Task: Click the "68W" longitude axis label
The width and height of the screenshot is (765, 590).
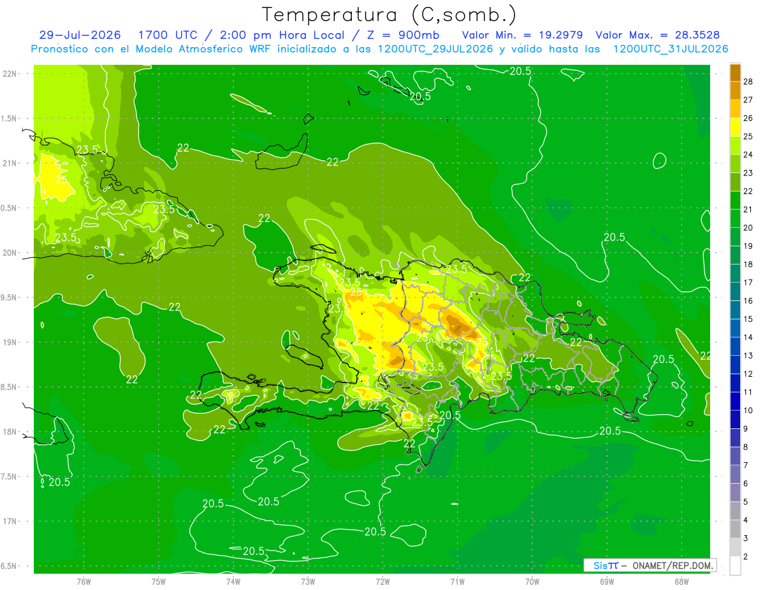Action: pos(681,581)
